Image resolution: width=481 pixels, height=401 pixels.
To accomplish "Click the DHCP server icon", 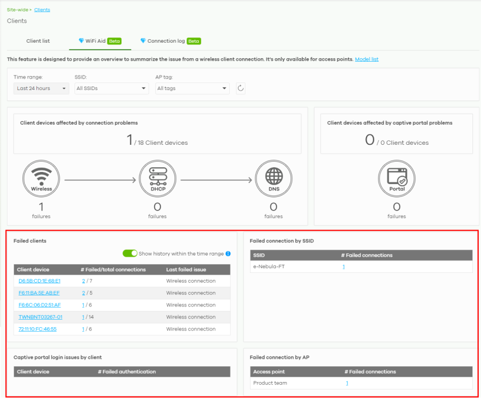I will (157, 180).
